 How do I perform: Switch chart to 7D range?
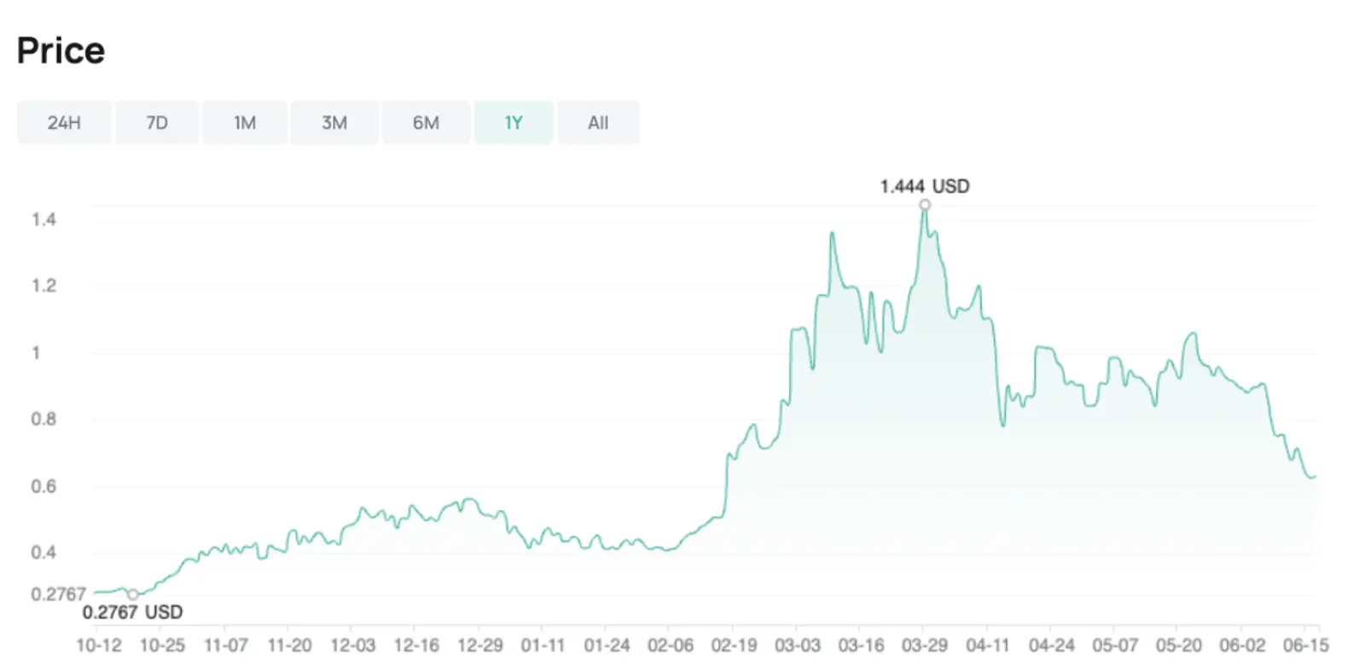(x=157, y=123)
